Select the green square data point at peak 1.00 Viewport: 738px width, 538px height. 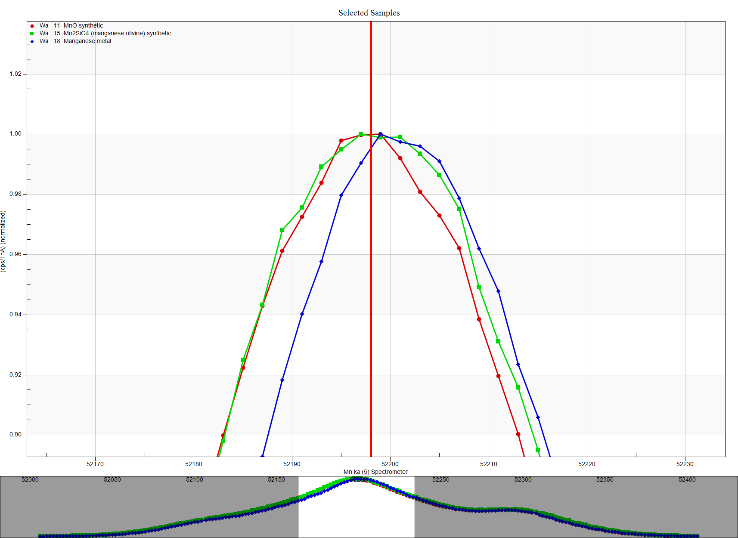(361, 134)
